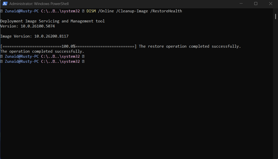The height and width of the screenshot is (159, 278).
Task: Click the Image Version 10.0.26200.8117 line
Action: pyautogui.click(x=34, y=36)
